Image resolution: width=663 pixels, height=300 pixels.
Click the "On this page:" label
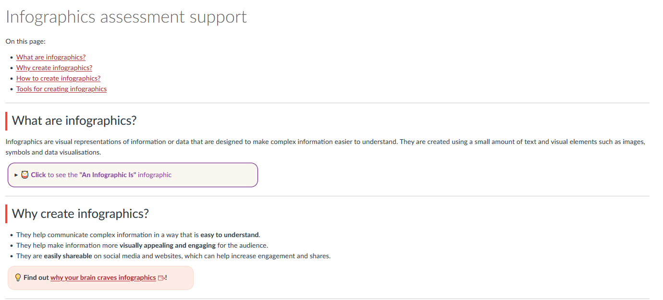coord(25,41)
